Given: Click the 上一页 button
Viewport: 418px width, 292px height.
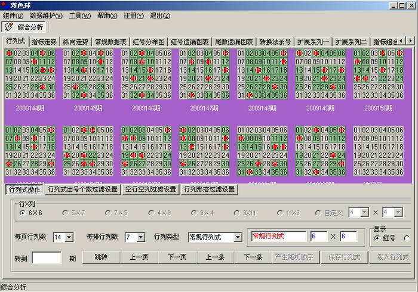Looking at the screenshot, I should point(139,257).
